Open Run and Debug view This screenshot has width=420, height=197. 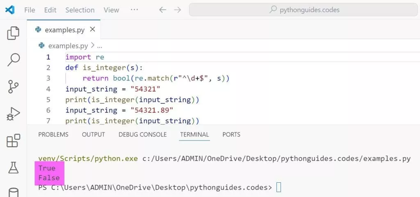coord(14,114)
